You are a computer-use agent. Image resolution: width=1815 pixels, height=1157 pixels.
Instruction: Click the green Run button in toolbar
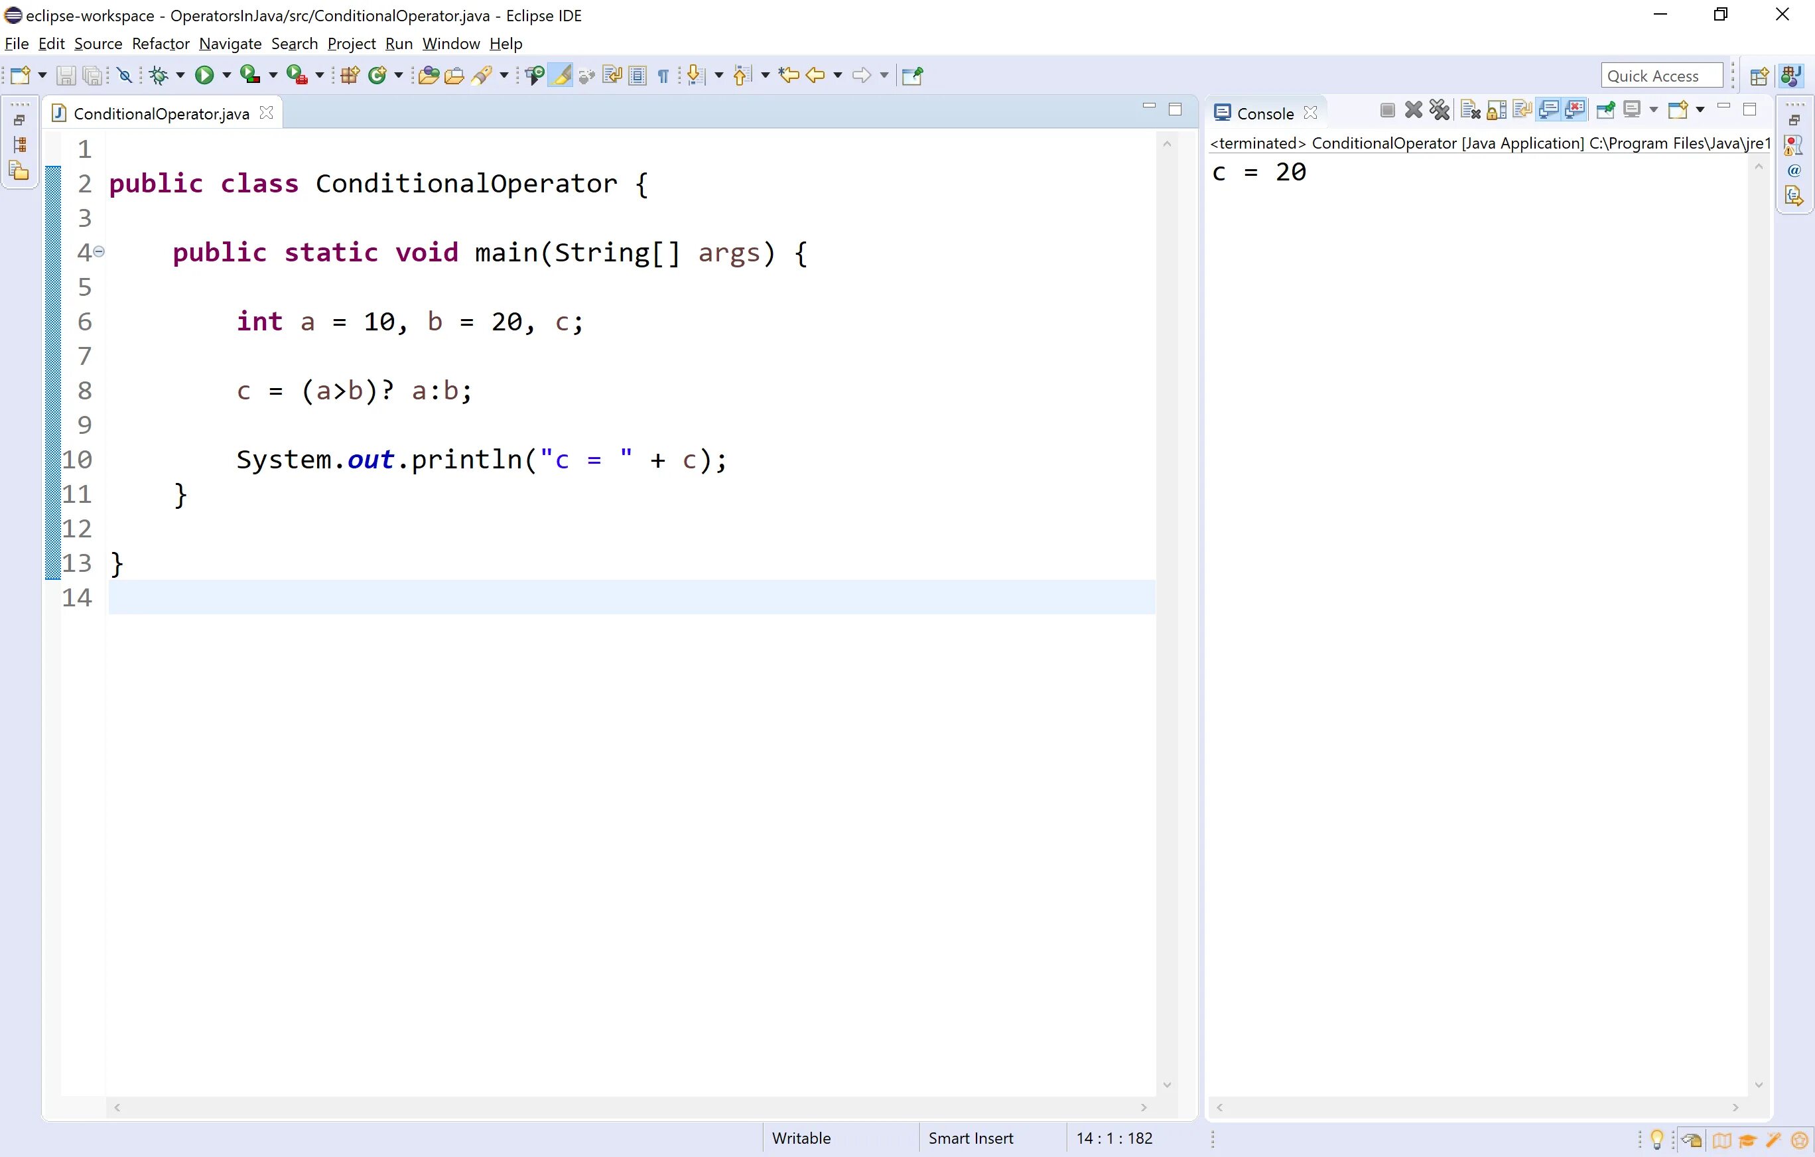(204, 74)
